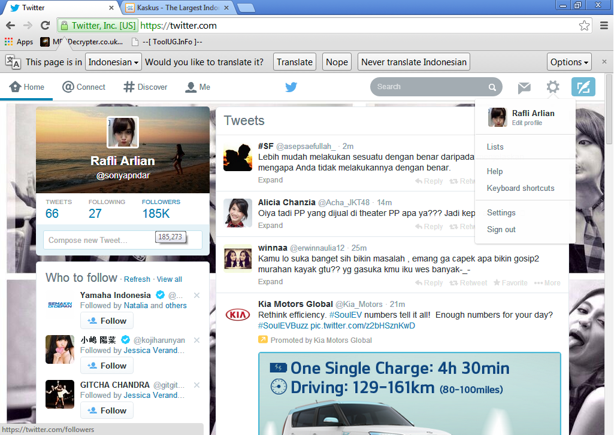Screen dimensions: 614x435
Task: Follow kojiharunyan account
Action: 107,366
